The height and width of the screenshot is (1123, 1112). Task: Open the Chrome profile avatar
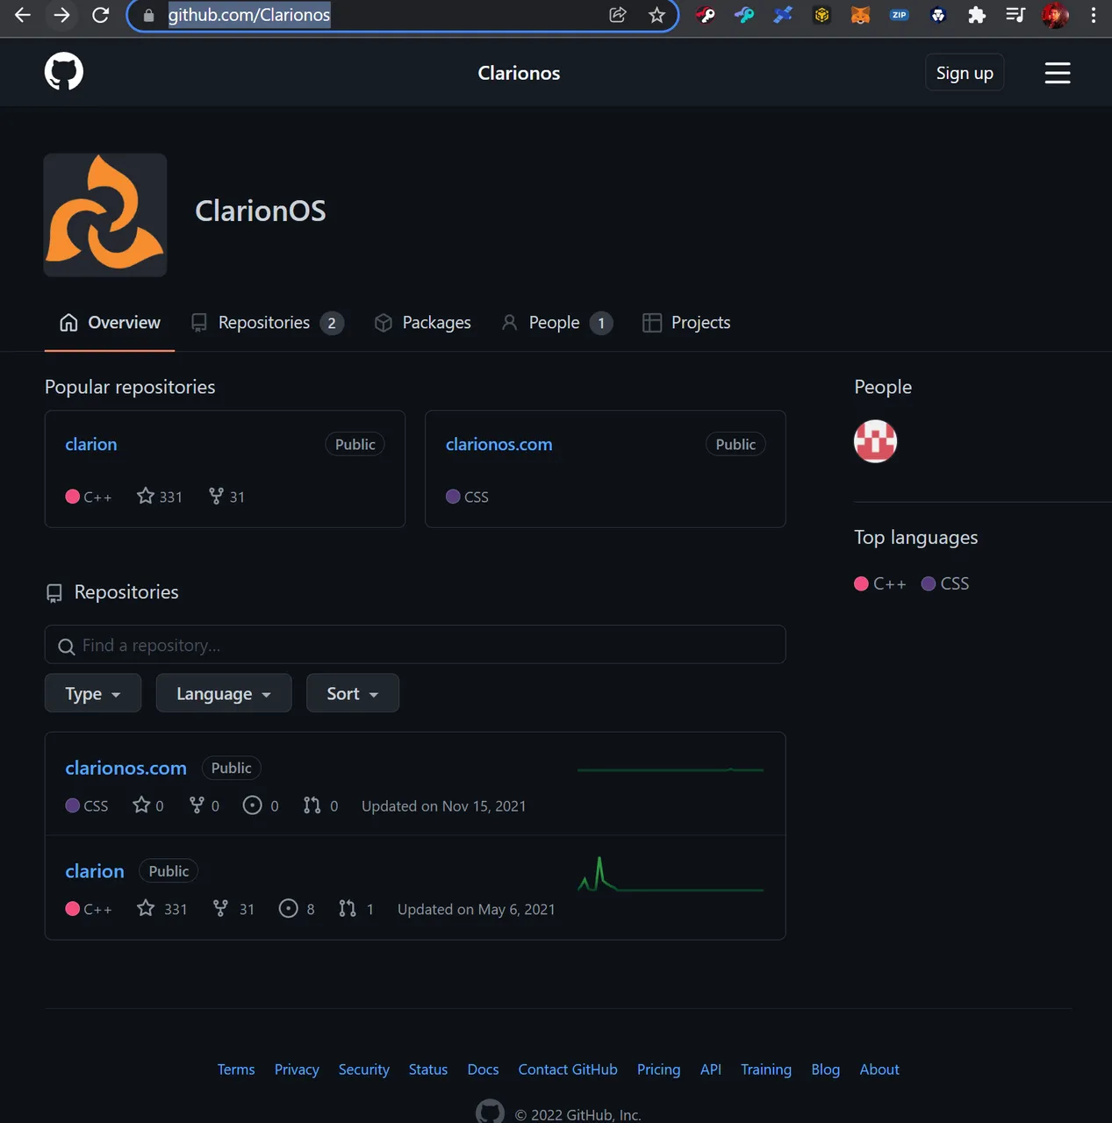click(x=1055, y=15)
